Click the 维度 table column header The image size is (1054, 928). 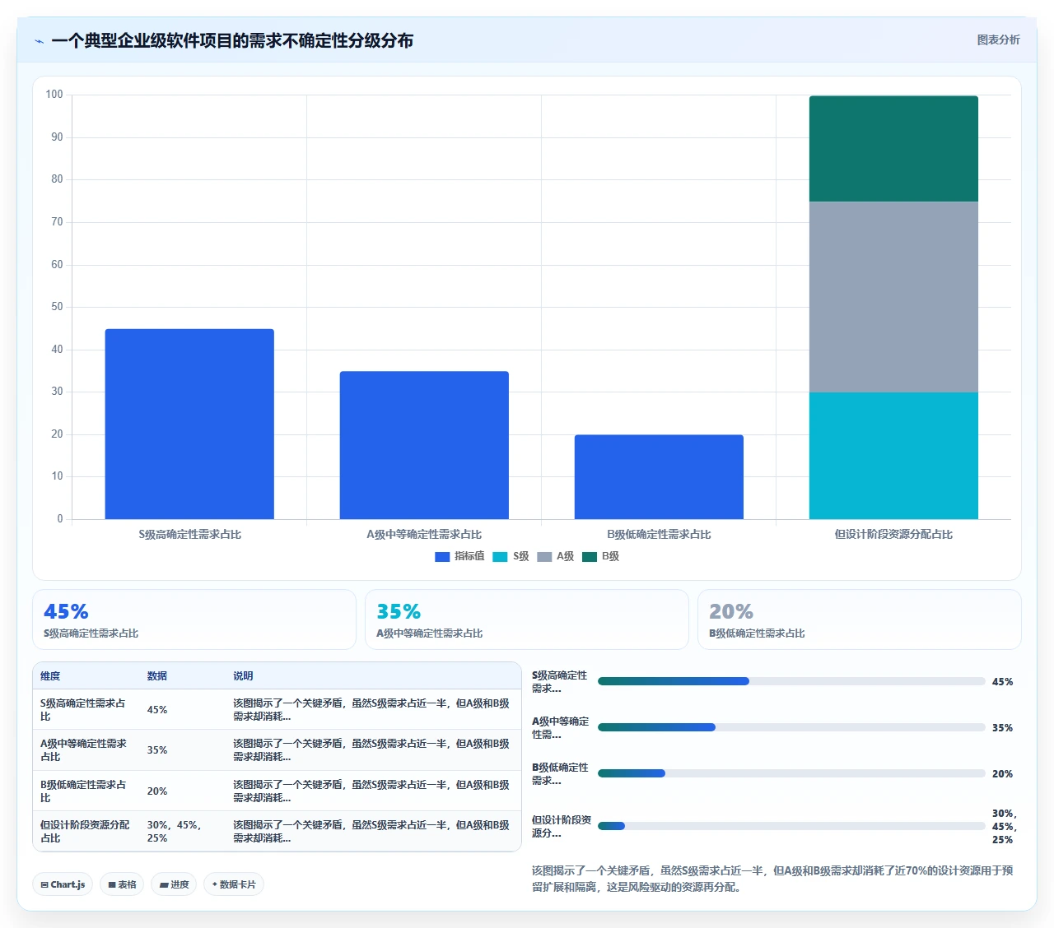[50, 676]
